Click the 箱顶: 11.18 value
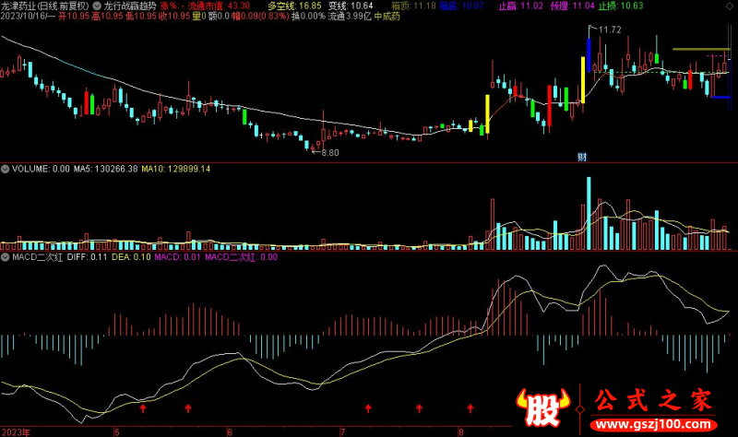 coord(413,6)
